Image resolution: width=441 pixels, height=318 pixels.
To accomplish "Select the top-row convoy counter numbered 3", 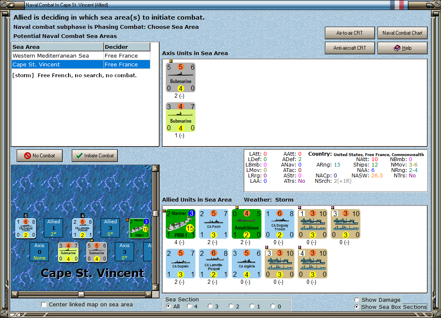I will (346, 224).
